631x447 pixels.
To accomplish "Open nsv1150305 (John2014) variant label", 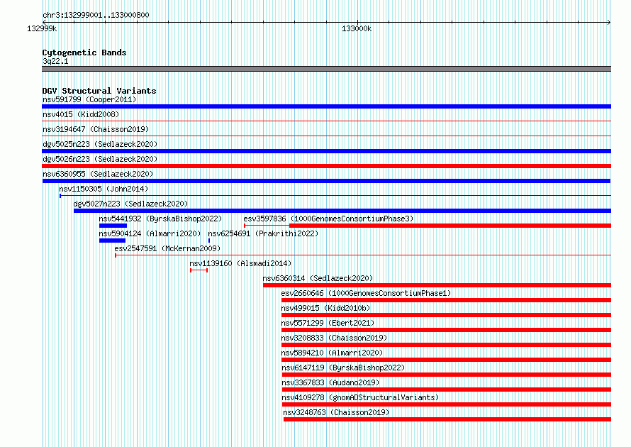I will click(x=104, y=189).
